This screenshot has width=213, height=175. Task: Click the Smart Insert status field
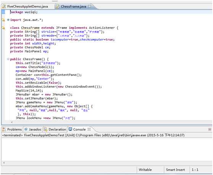(175, 170)
